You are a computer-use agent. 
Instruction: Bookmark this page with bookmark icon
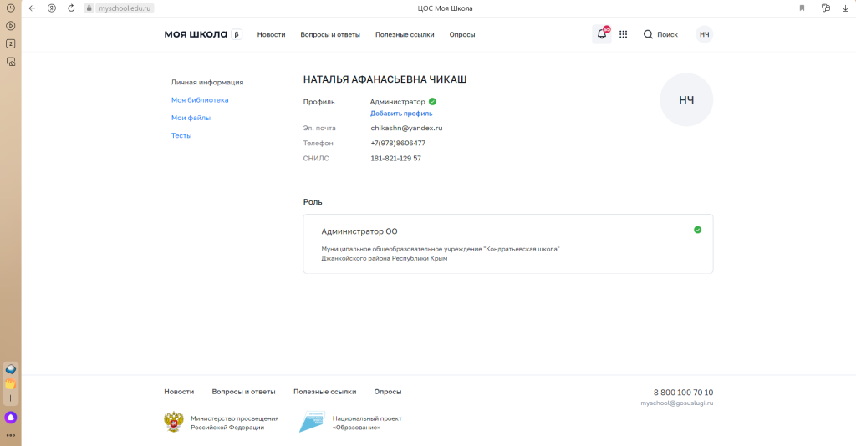pos(802,8)
